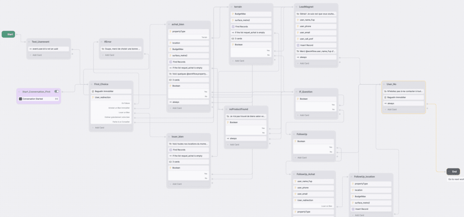Select the End node
The height and width of the screenshot is (217, 464).
[454, 171]
